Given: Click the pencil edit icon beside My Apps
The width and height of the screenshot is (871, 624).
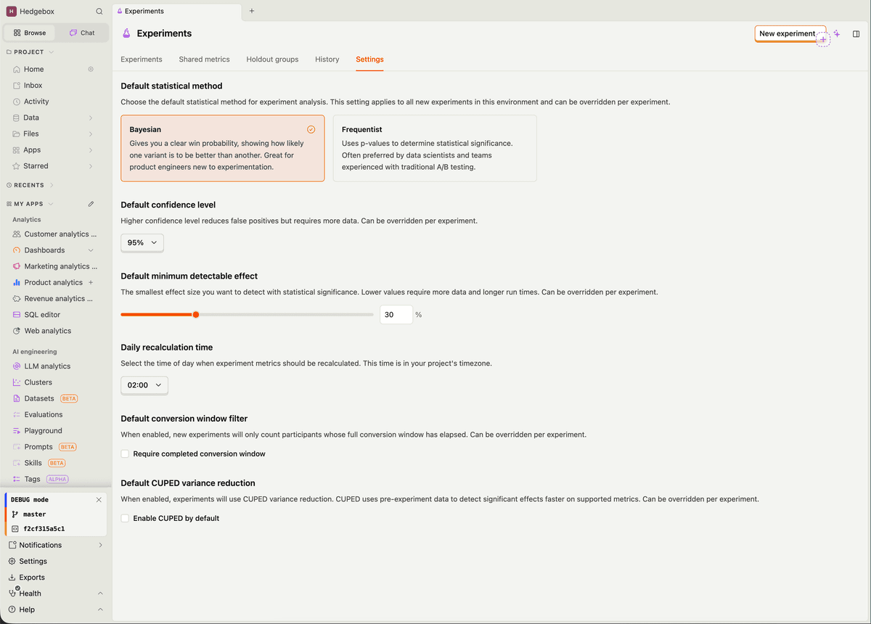Looking at the screenshot, I should [x=91, y=204].
